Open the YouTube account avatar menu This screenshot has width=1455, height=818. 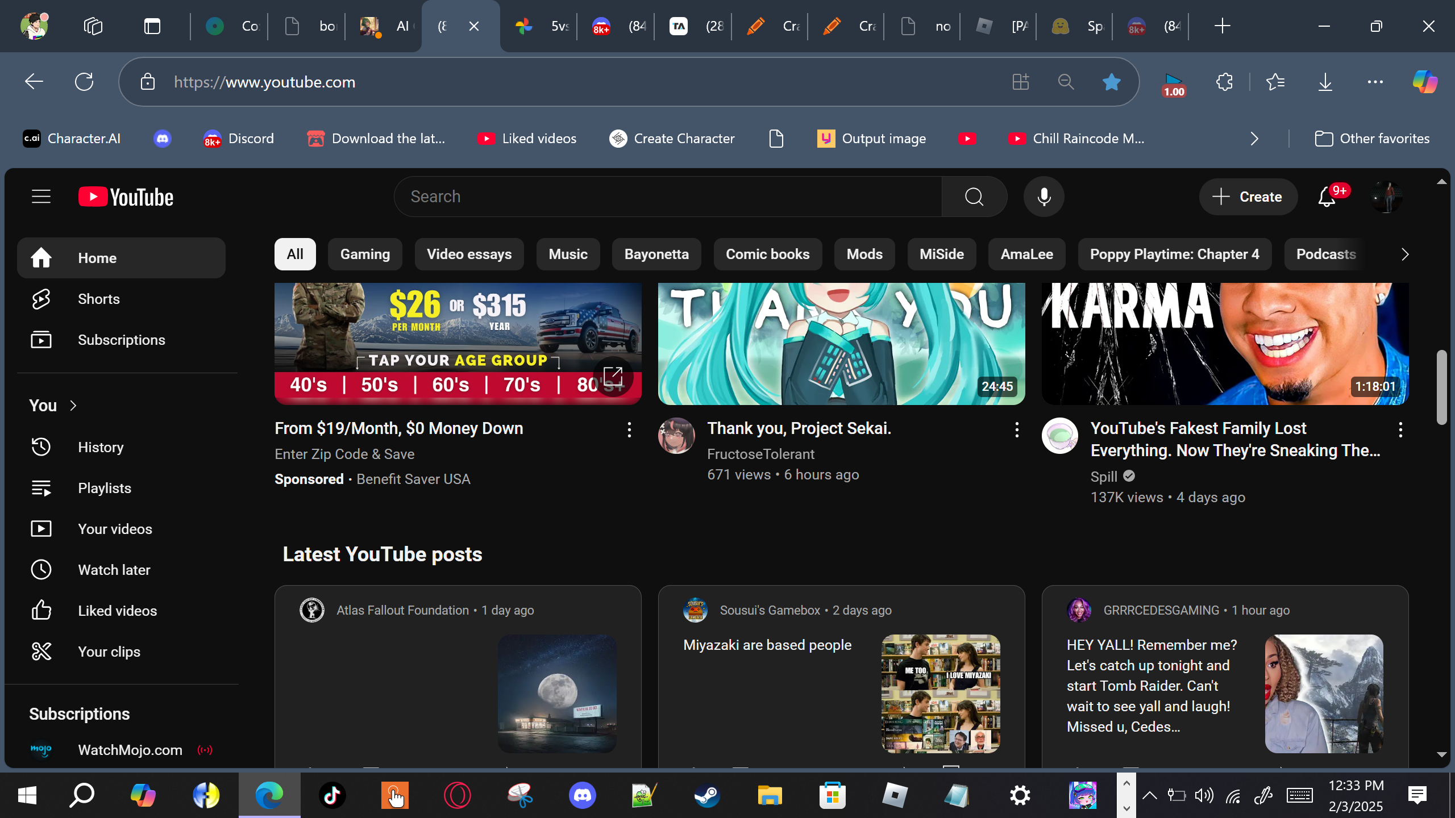[1386, 197]
